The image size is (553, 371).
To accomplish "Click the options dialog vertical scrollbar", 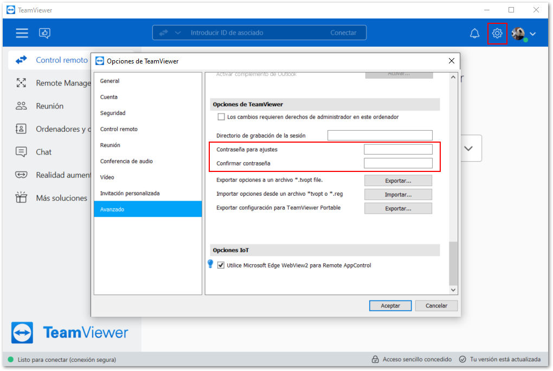I will point(453,263).
